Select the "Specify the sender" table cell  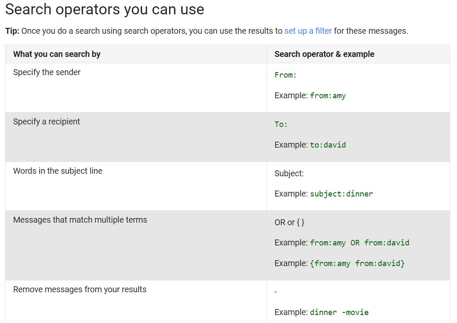click(x=47, y=72)
